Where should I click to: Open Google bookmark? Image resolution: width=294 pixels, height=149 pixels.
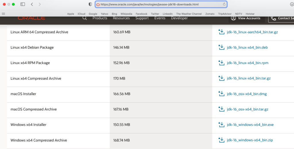click(93, 14)
